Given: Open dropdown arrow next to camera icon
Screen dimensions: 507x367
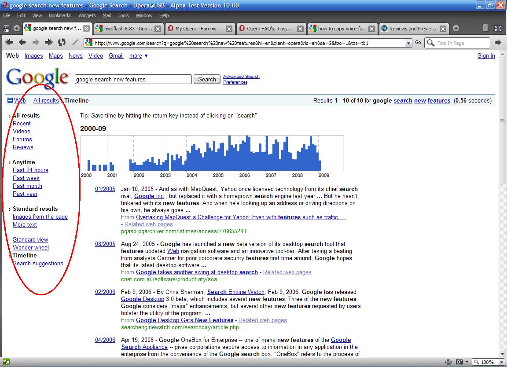Looking at the screenshot, I should click(x=467, y=362).
